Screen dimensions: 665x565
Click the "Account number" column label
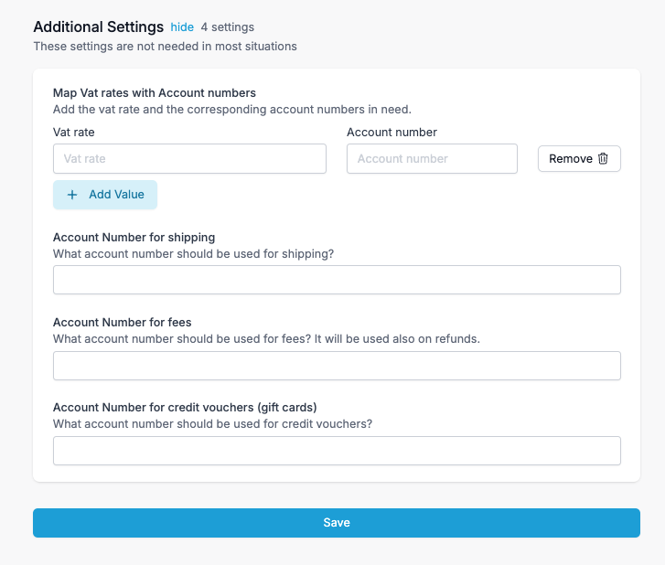tap(391, 133)
